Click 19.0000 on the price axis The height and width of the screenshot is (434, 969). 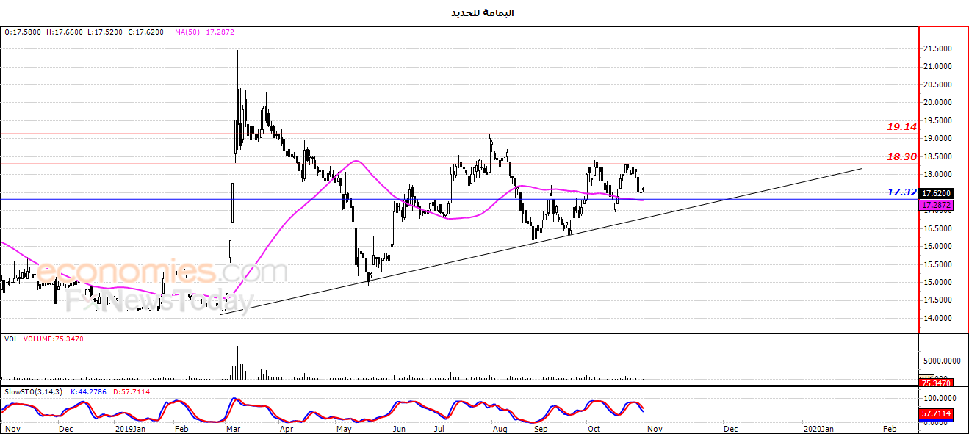tap(938, 139)
